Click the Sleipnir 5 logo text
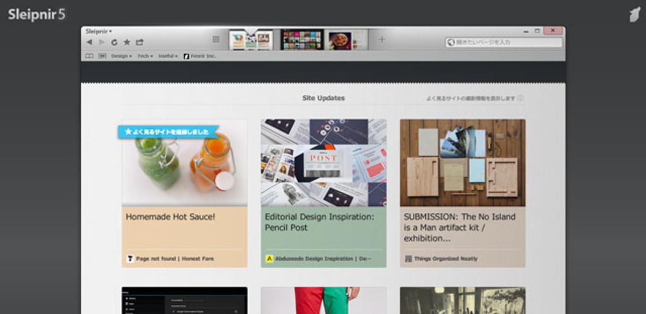 (x=37, y=15)
